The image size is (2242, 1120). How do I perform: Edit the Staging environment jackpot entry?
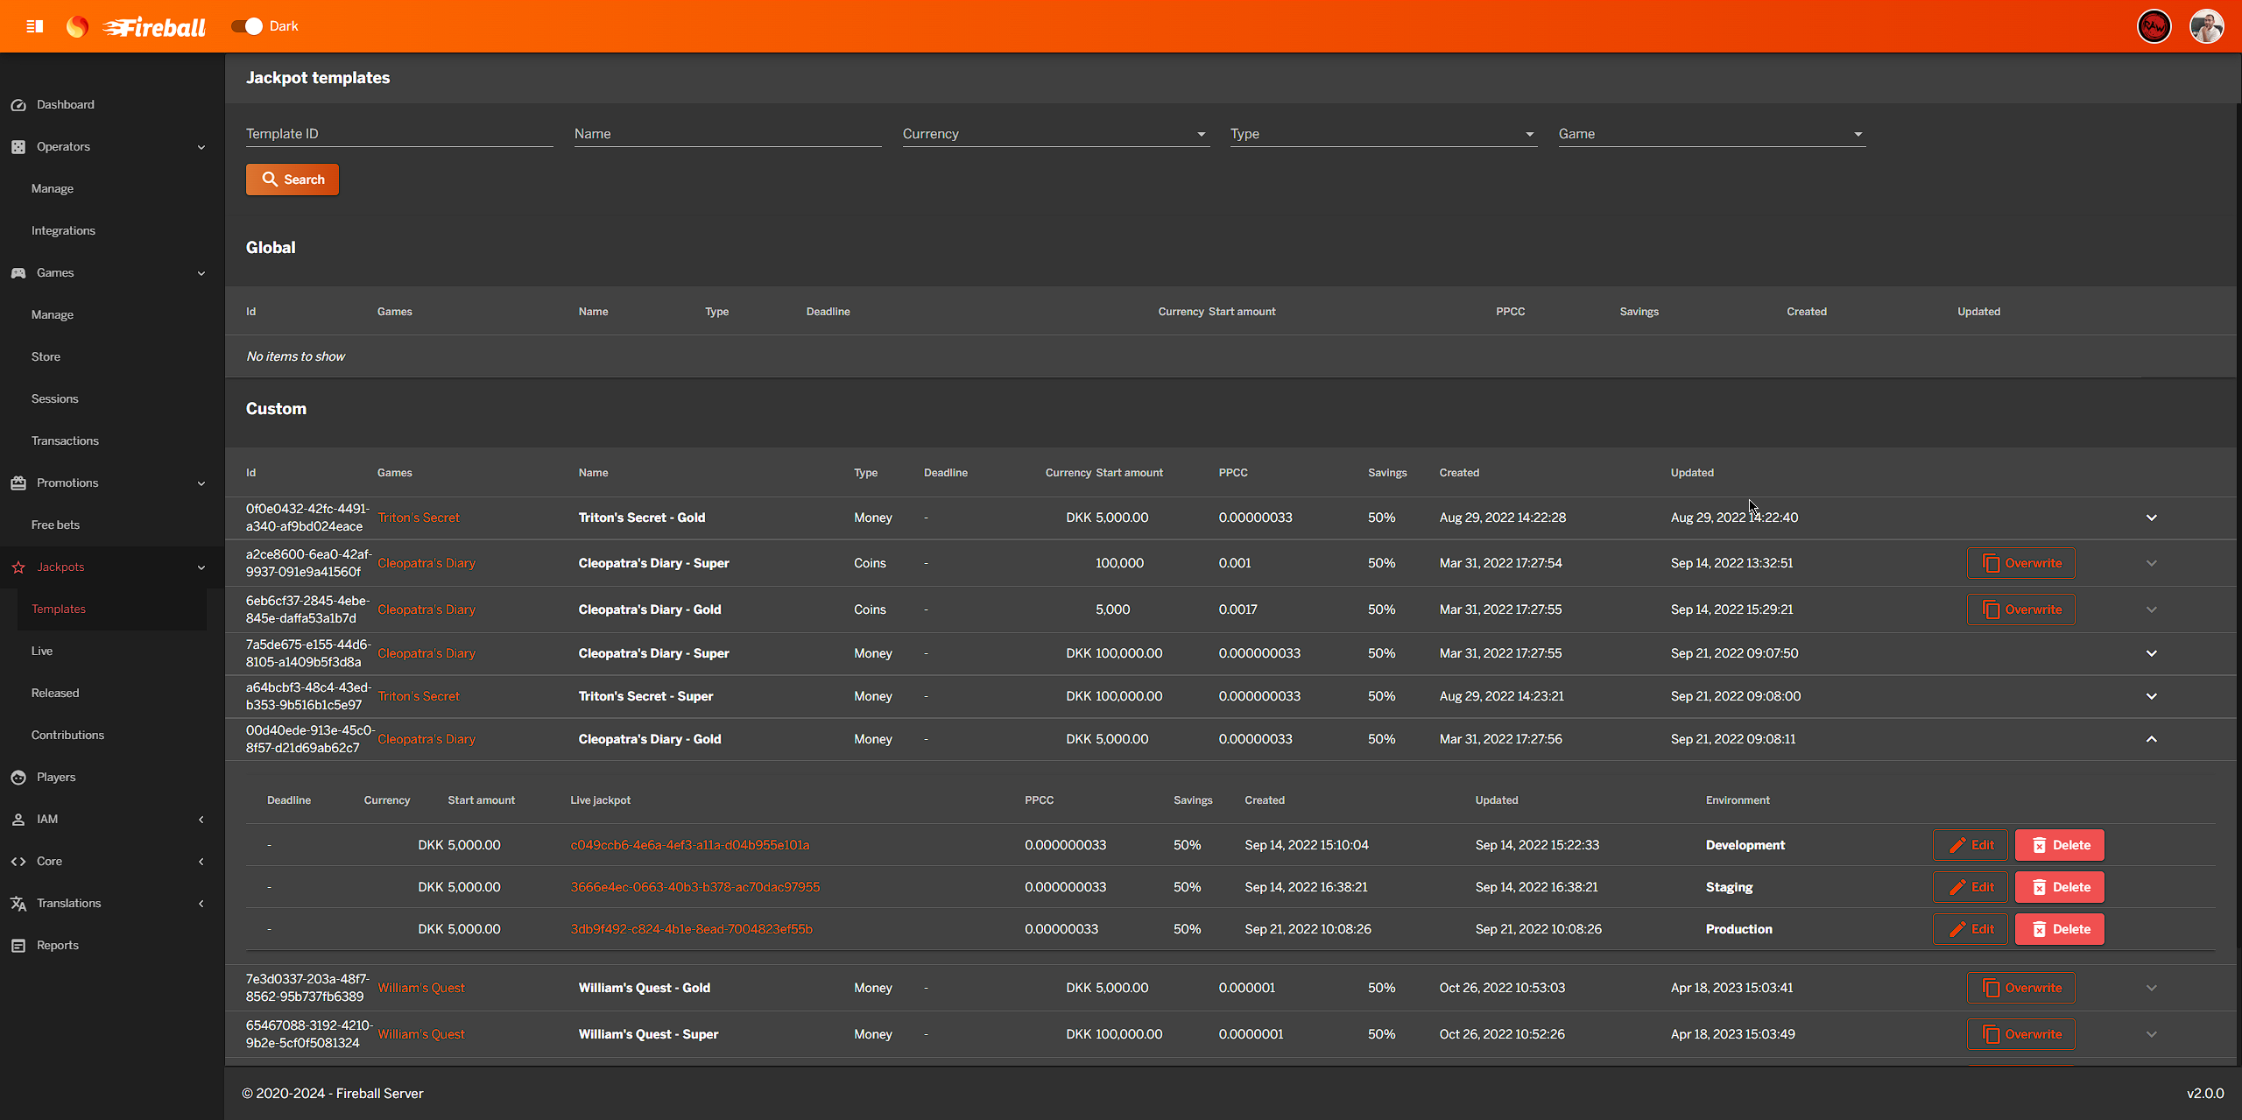1970,887
